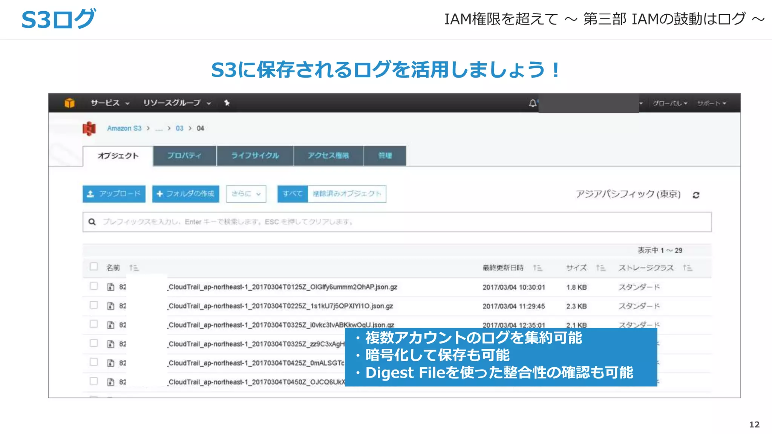
Task: Click file icon of T0225Z log row
Action: 110,306
